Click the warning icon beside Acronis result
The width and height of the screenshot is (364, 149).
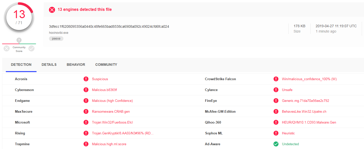86,79
